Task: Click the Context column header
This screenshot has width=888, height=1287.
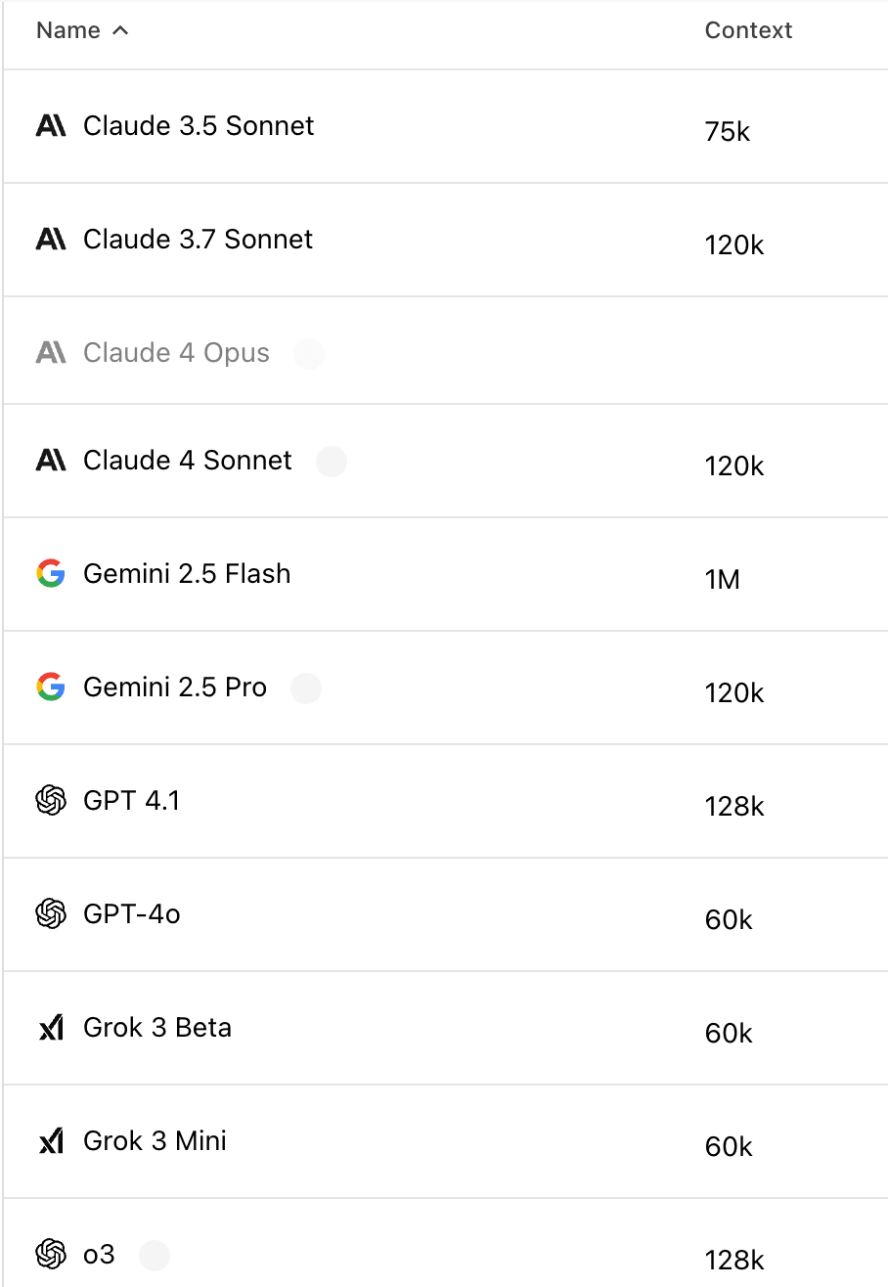Action: tap(748, 30)
